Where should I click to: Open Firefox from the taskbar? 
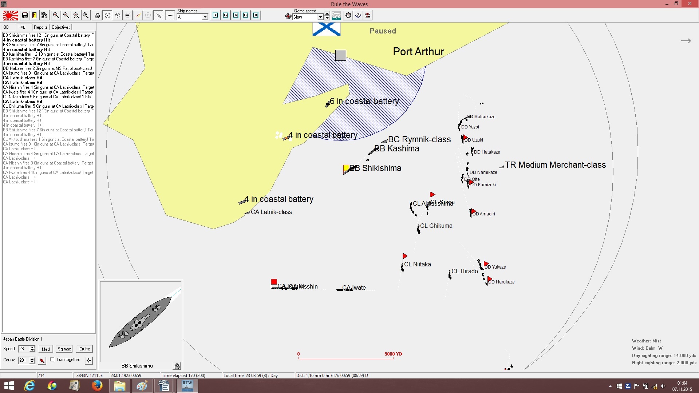(x=97, y=385)
